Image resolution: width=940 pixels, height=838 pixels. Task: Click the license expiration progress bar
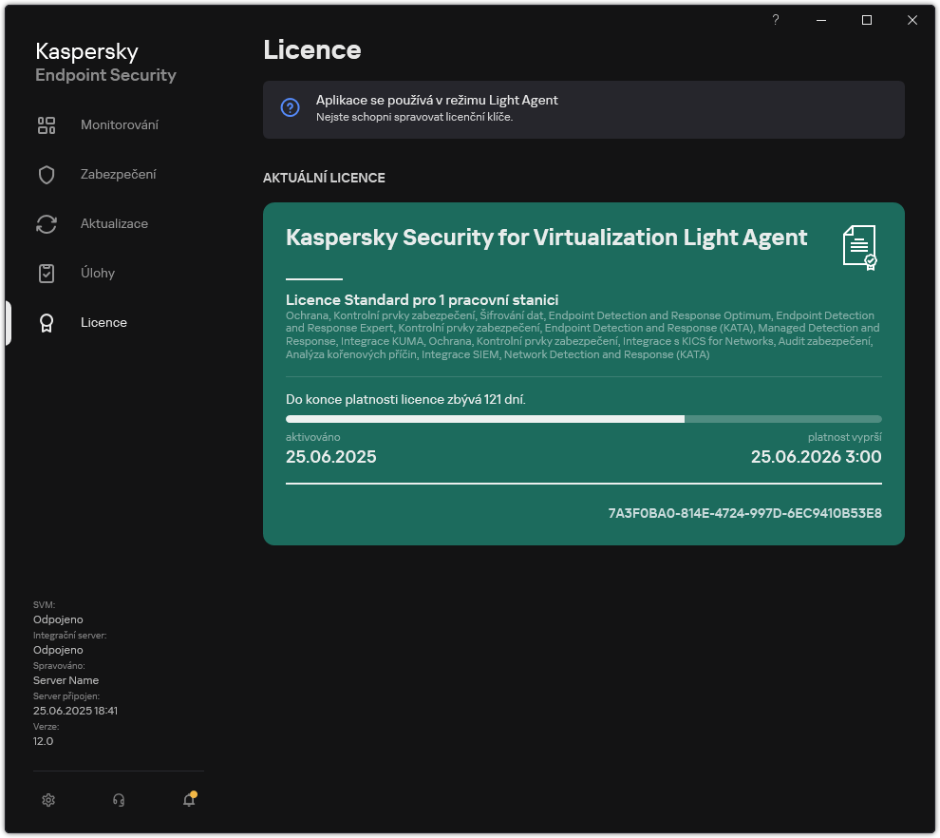[x=583, y=418]
